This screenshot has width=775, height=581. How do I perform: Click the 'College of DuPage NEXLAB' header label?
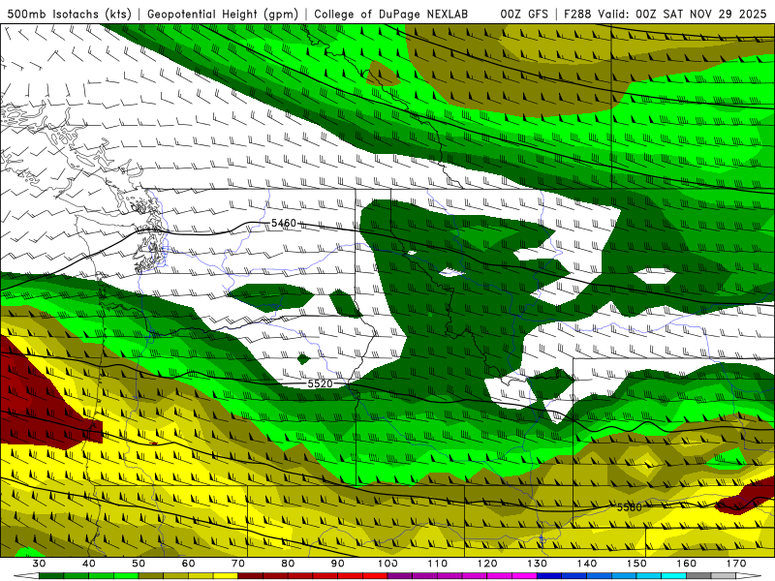click(391, 14)
